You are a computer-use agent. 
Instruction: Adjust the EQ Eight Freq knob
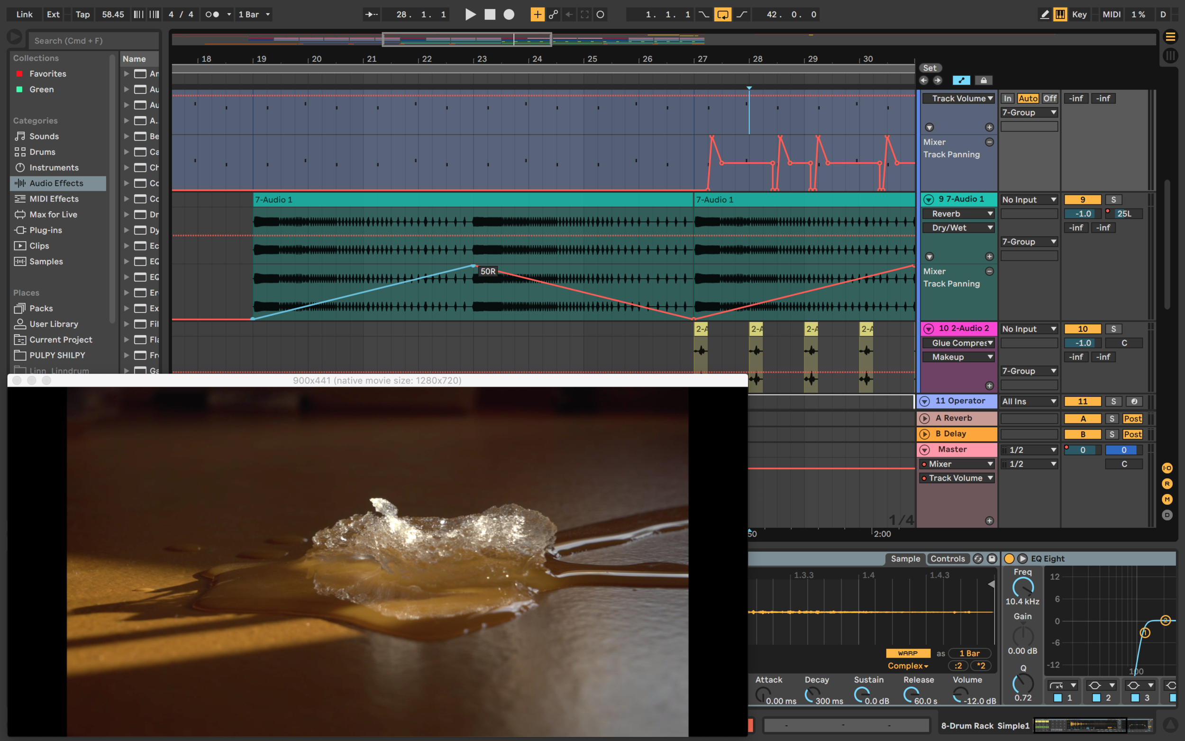[x=1023, y=586]
